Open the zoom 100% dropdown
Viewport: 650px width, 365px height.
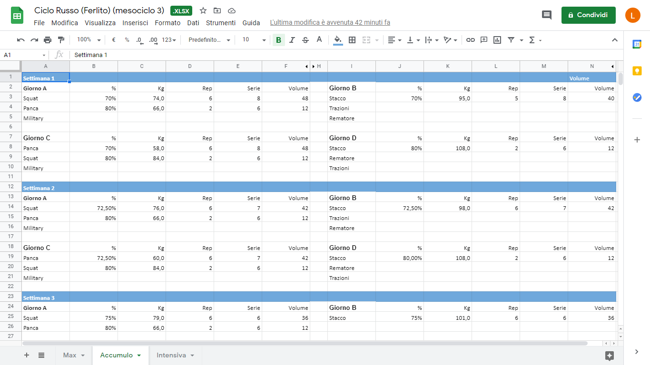coord(89,40)
